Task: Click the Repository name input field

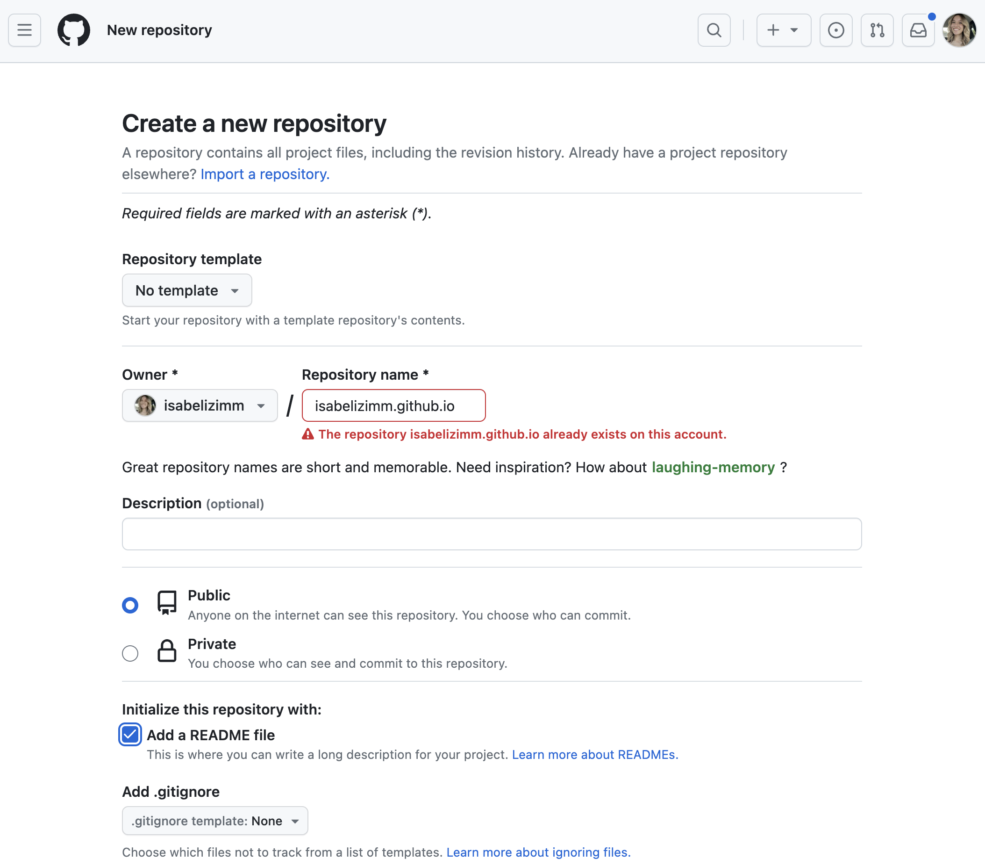Action: pos(393,405)
